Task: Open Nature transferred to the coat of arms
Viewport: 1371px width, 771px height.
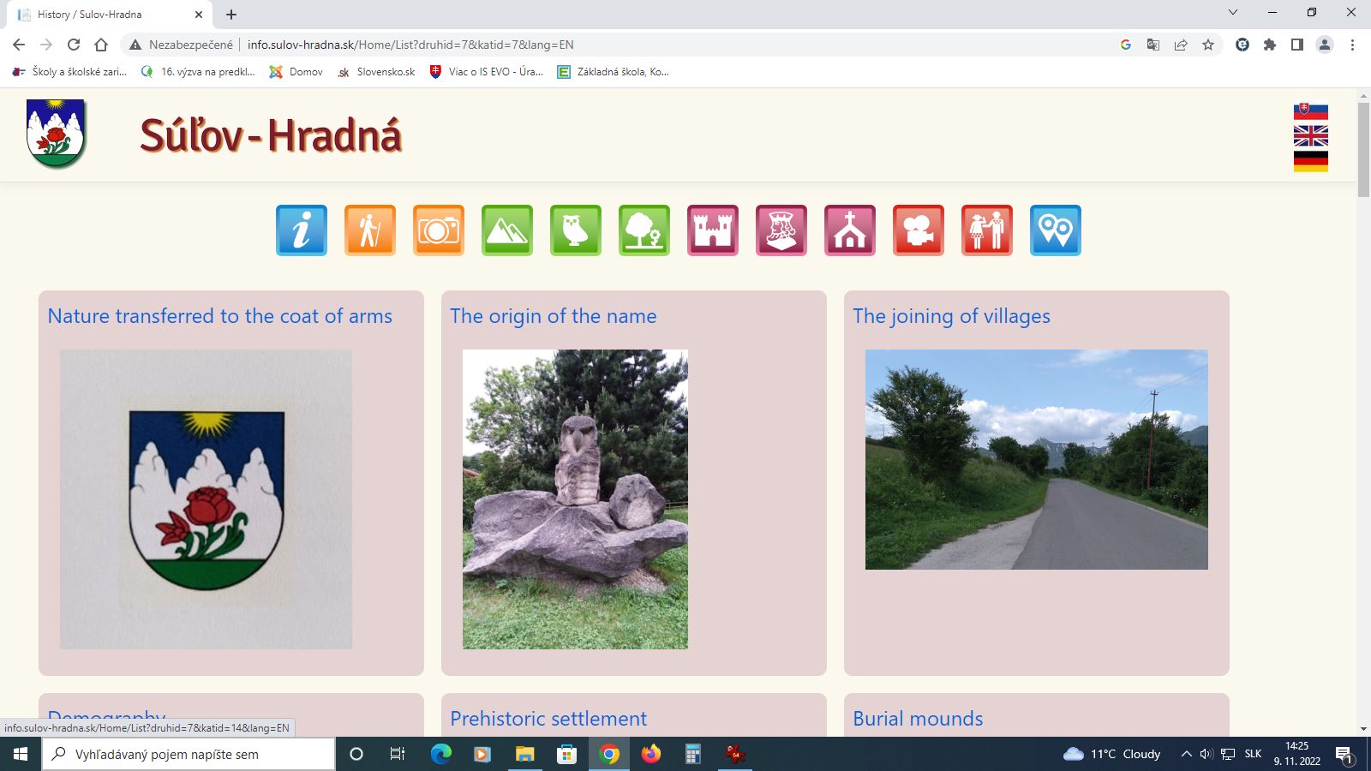Action: click(x=219, y=316)
